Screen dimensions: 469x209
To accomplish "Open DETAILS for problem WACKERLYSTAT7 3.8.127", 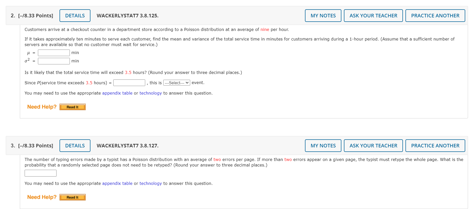I will click(x=75, y=145).
